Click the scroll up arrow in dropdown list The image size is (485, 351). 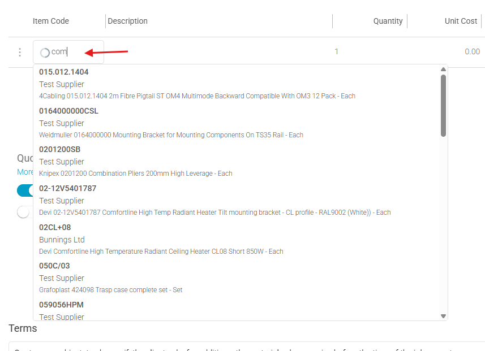point(443,70)
